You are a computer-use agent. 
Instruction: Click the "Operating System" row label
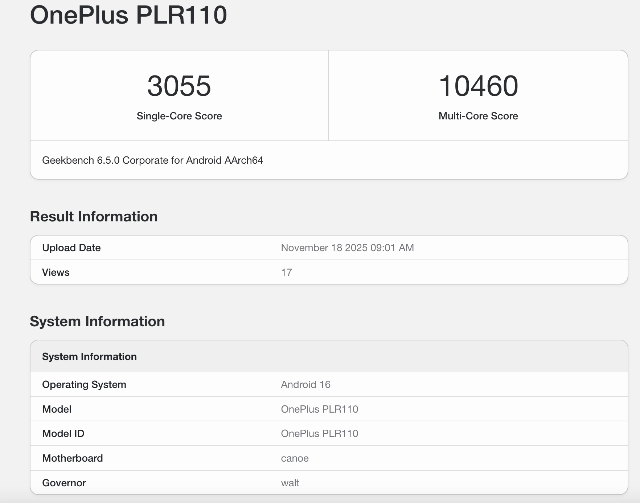click(x=84, y=385)
